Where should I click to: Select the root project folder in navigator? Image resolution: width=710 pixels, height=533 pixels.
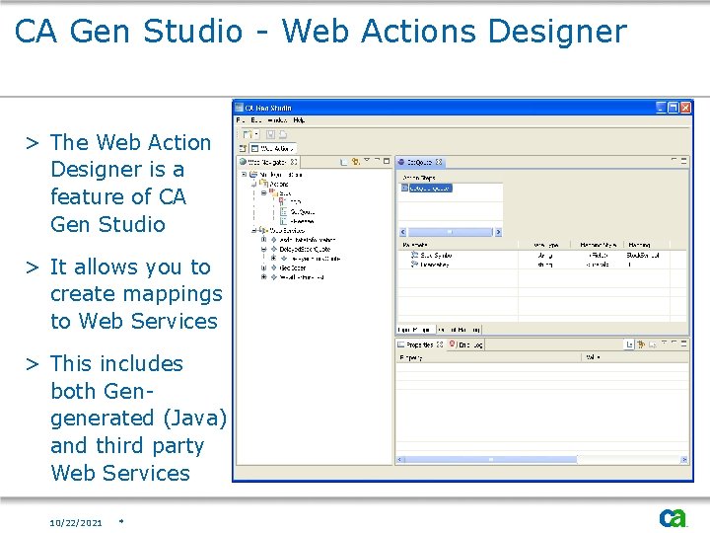(276, 175)
